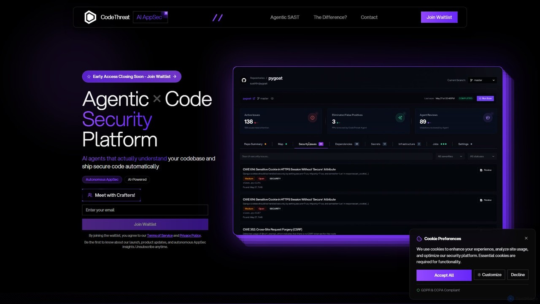Toggle the eye icon beside master branch

(272, 98)
